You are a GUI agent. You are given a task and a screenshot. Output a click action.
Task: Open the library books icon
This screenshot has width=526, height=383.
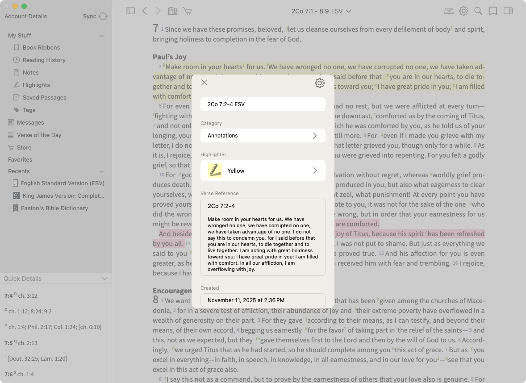point(172,11)
